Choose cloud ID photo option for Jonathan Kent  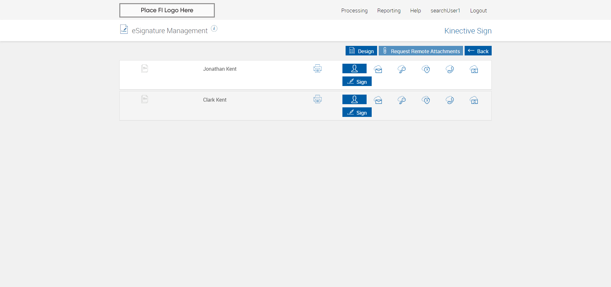pos(474,69)
